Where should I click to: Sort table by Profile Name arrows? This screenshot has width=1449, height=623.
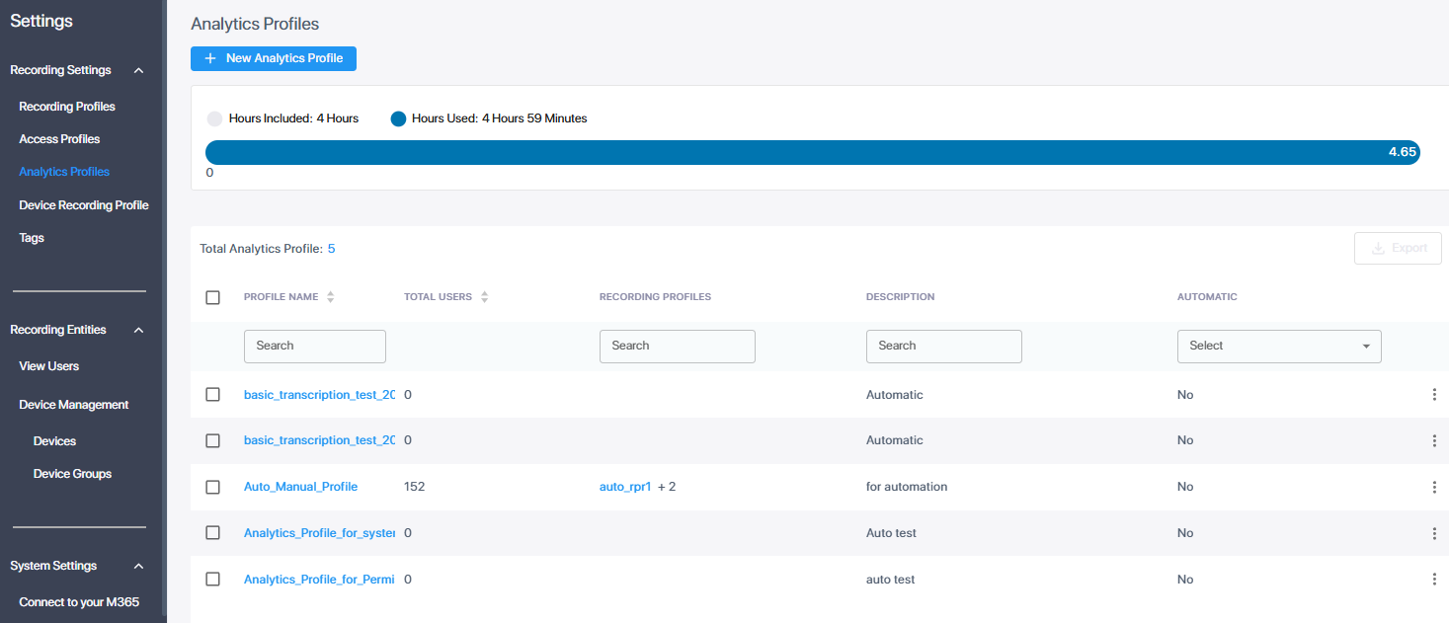click(x=330, y=297)
